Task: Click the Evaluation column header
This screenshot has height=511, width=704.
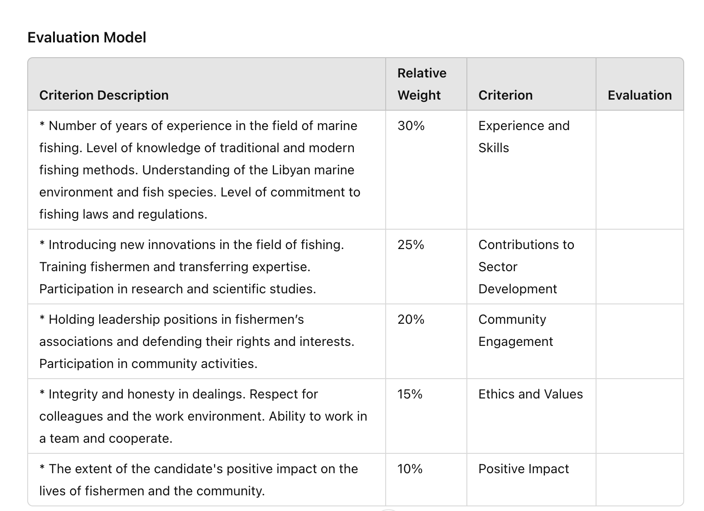Action: 639,95
